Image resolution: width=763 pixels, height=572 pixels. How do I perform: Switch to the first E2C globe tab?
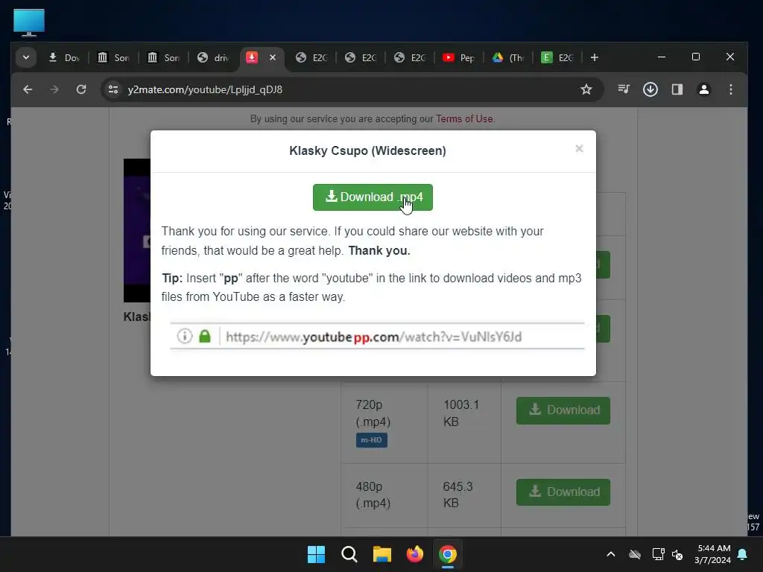click(x=312, y=58)
